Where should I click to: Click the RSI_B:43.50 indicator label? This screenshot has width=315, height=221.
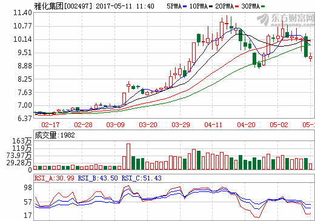pyautogui.click(x=98, y=178)
